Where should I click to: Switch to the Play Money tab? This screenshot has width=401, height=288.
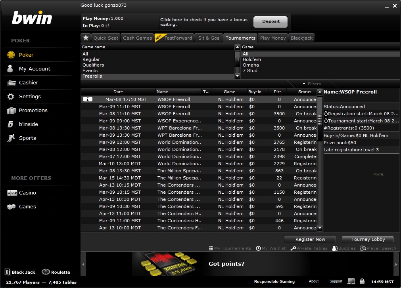click(x=273, y=38)
